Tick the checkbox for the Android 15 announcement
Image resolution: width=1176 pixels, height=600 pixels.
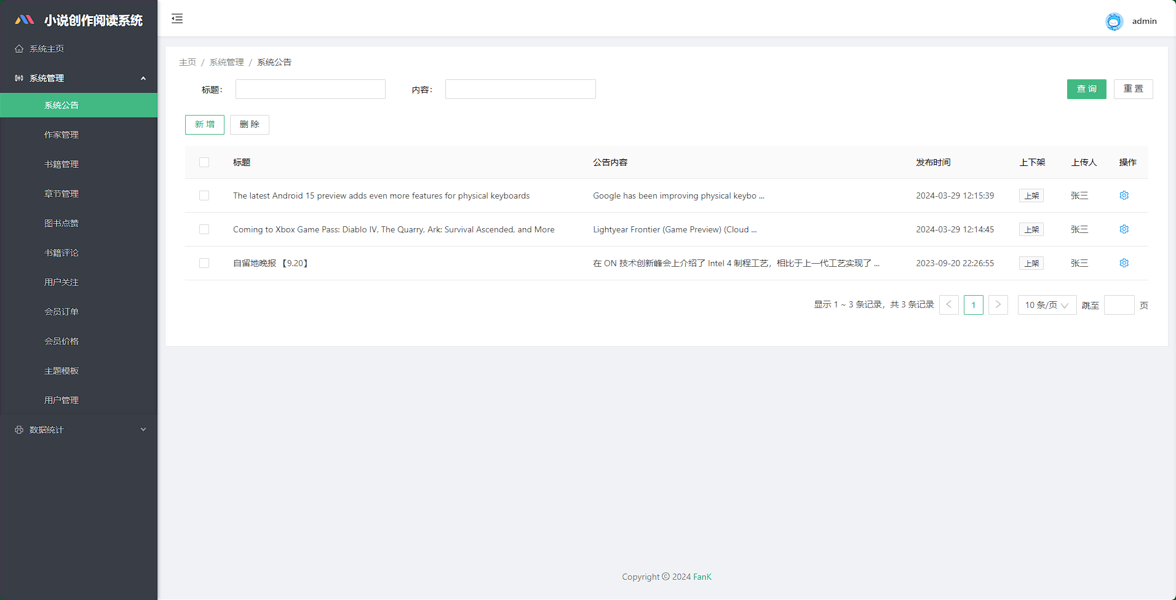tap(204, 195)
